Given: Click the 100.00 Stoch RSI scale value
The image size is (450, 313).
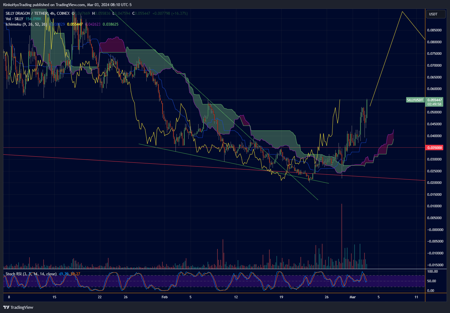Looking at the screenshot, I should [x=432, y=271].
